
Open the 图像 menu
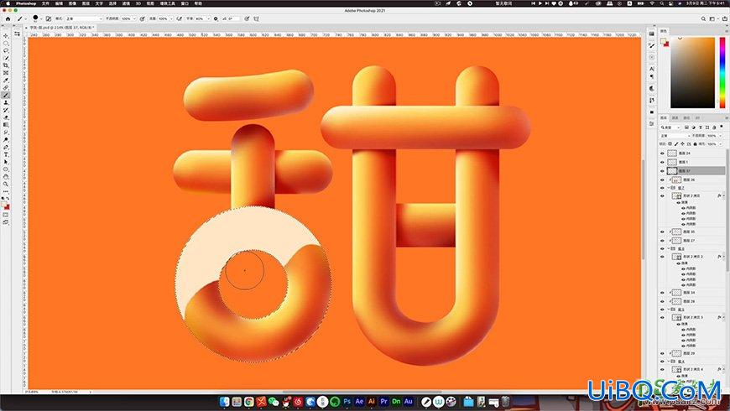[x=72, y=3]
